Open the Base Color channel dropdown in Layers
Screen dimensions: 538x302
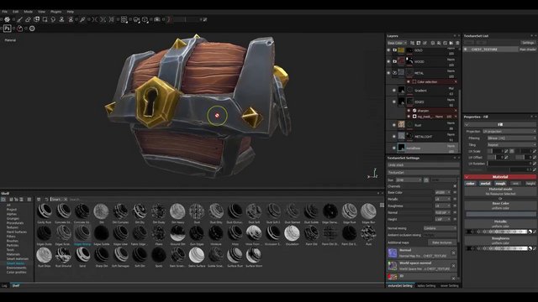coord(397,43)
